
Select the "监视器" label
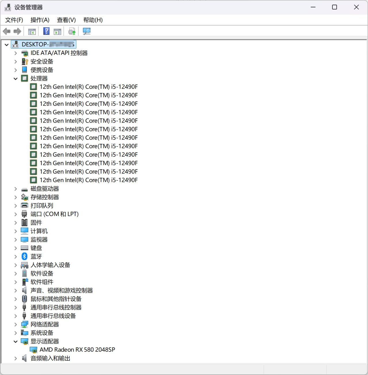[x=39, y=239]
